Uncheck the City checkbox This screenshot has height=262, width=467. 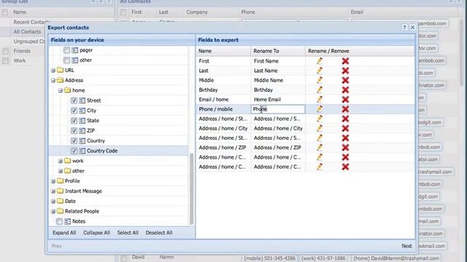tap(74, 111)
